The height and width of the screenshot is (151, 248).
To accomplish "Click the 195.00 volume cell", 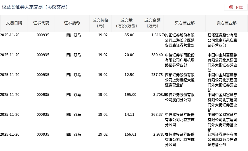I will tap(130, 95).
